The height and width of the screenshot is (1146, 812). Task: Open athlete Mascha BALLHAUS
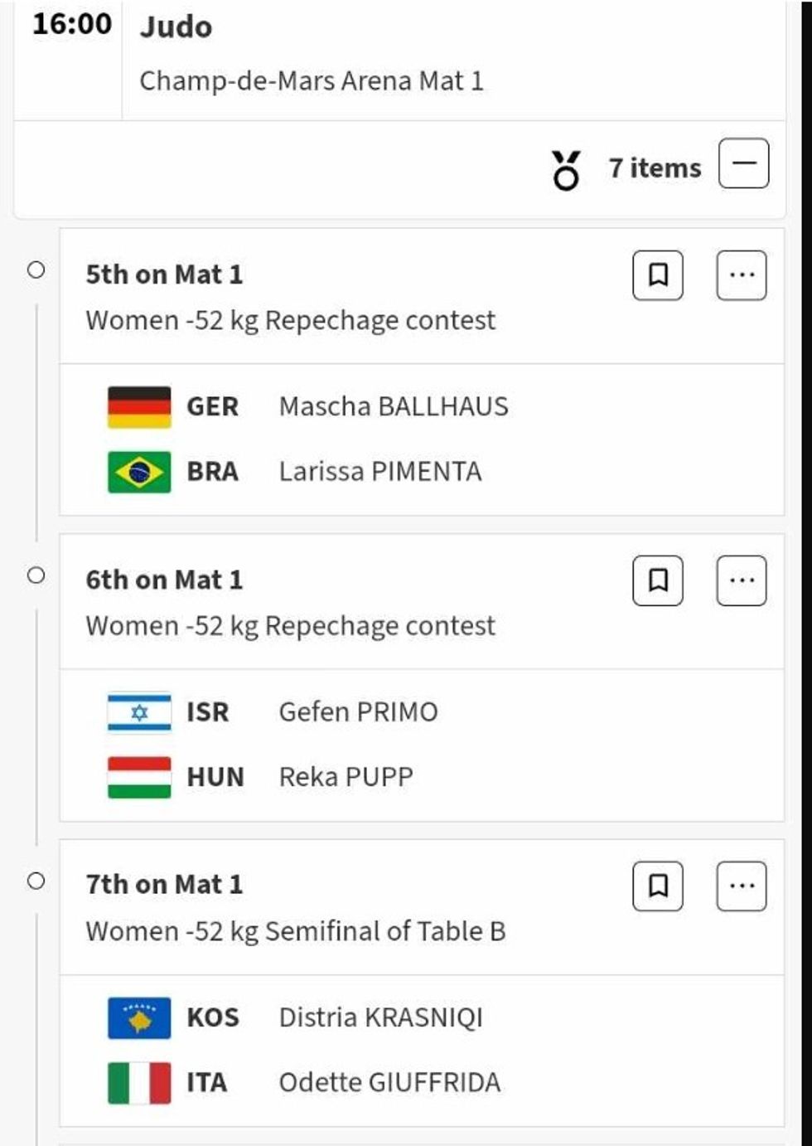394,407
